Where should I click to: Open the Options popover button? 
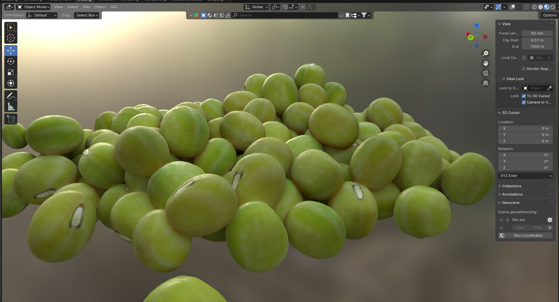550,15
